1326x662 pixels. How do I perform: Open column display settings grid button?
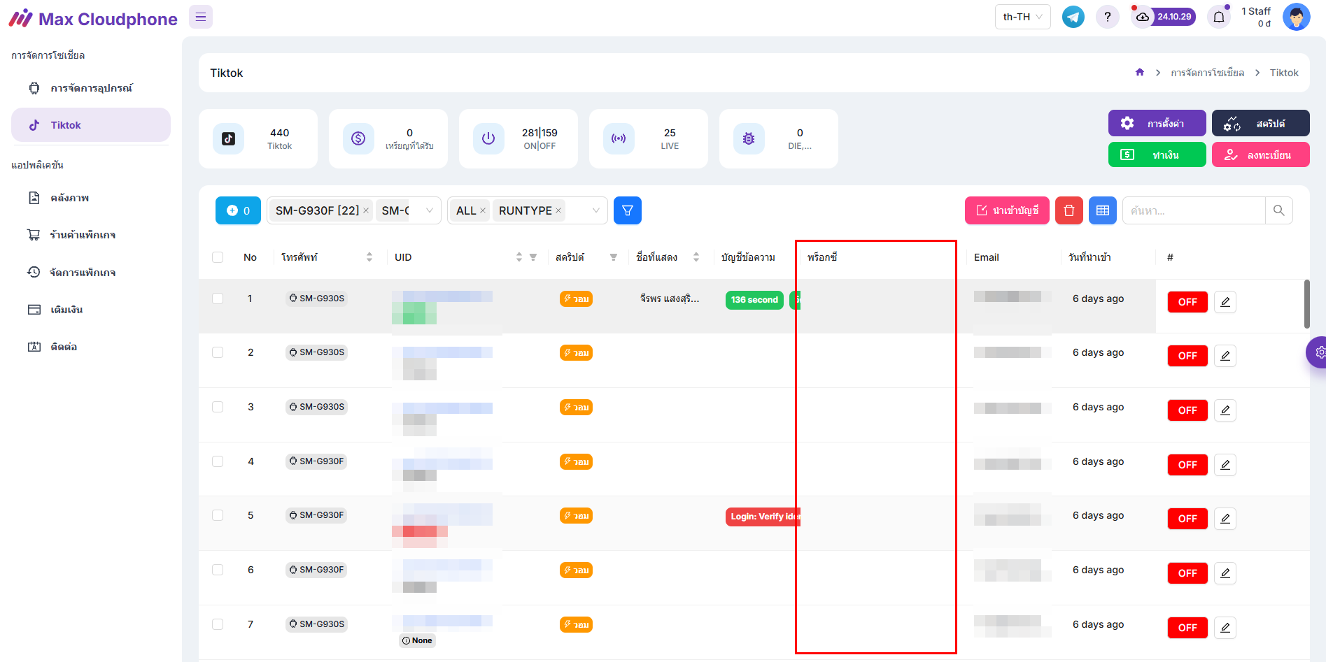(1103, 210)
